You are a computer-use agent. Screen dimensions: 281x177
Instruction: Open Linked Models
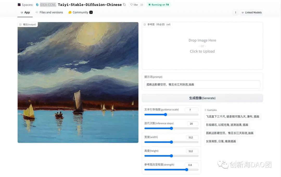click(251, 12)
